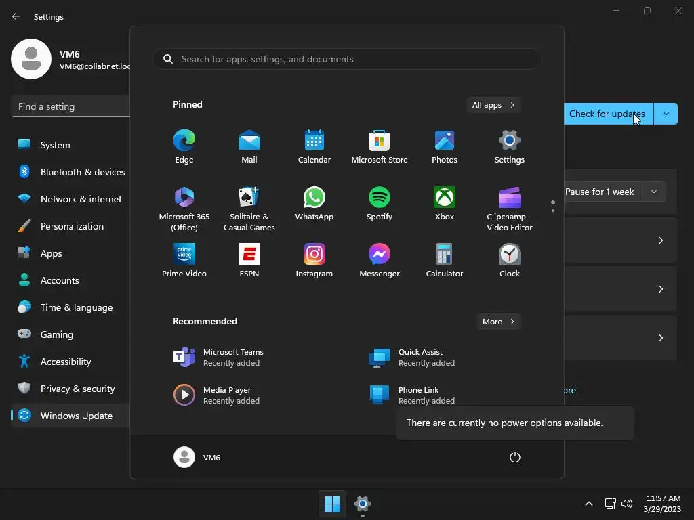Launch the Xbox app
Image resolution: width=694 pixels, height=520 pixels.
click(x=445, y=203)
